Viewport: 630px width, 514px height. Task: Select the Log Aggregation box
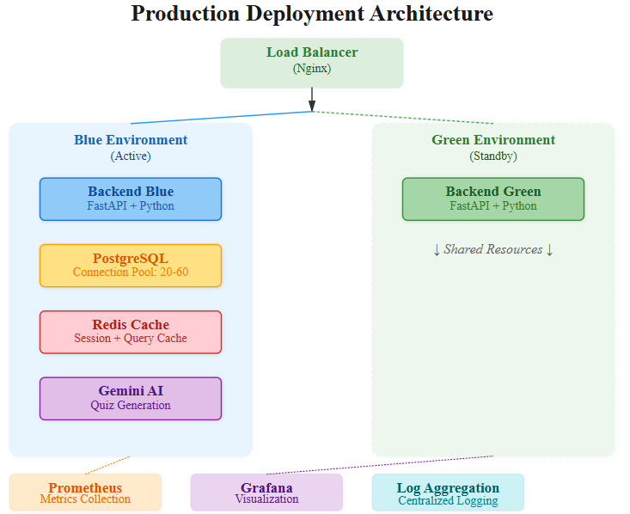coord(448,493)
